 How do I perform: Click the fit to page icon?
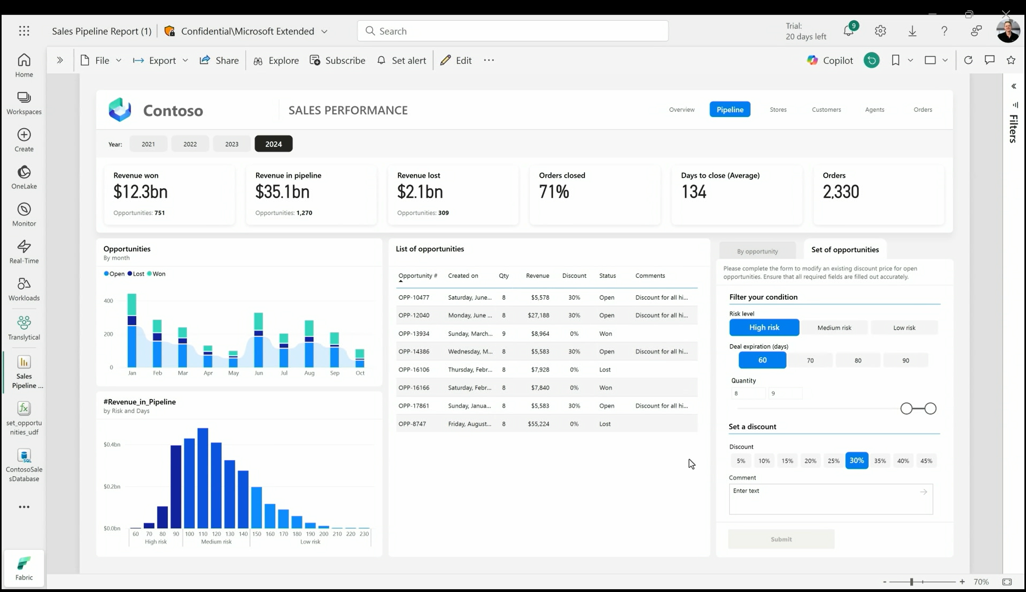click(x=1007, y=582)
